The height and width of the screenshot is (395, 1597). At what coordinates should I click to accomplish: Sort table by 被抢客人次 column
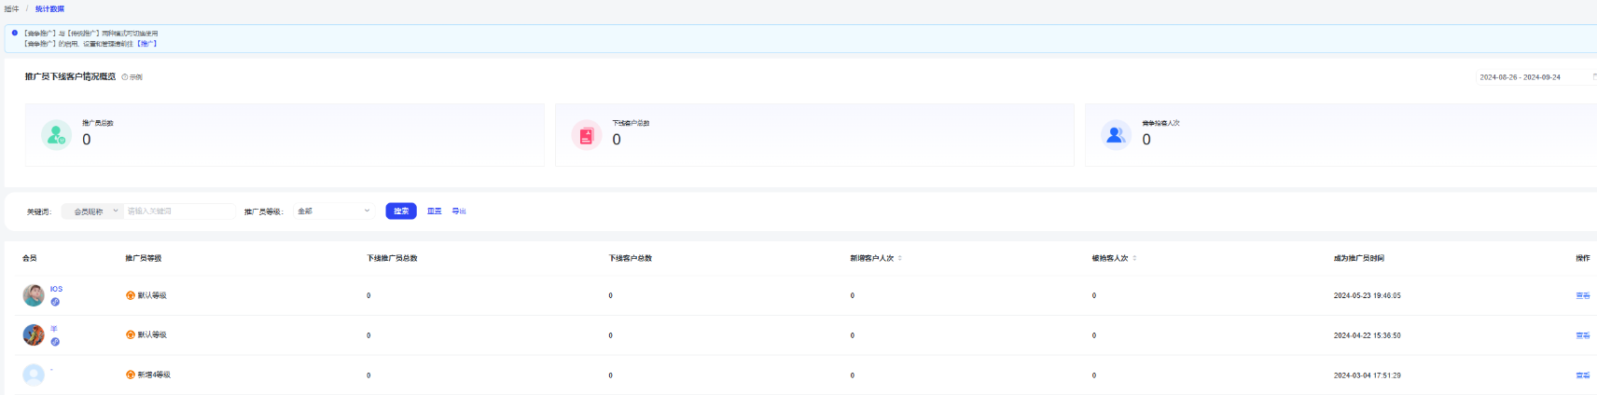(x=1134, y=258)
